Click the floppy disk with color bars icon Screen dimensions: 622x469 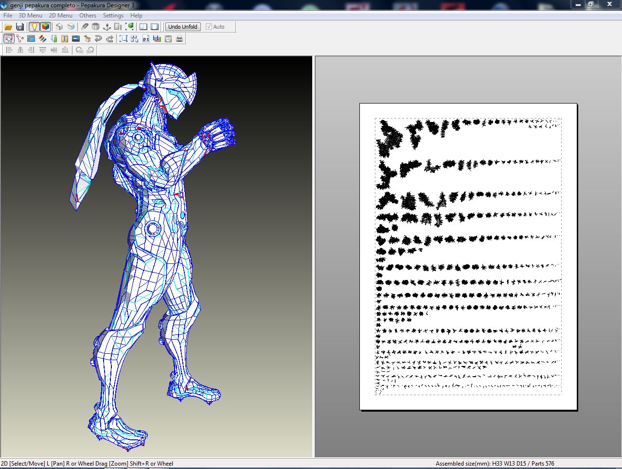[157, 38]
